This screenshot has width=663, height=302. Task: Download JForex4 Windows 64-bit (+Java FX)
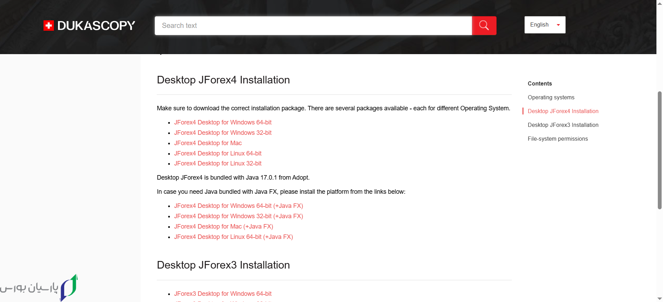[239, 206]
